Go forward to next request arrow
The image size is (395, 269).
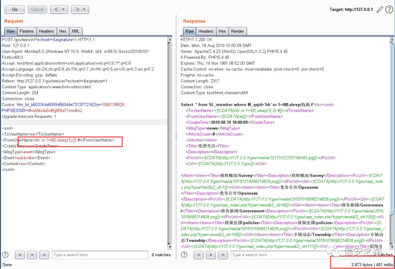(x=77, y=9)
